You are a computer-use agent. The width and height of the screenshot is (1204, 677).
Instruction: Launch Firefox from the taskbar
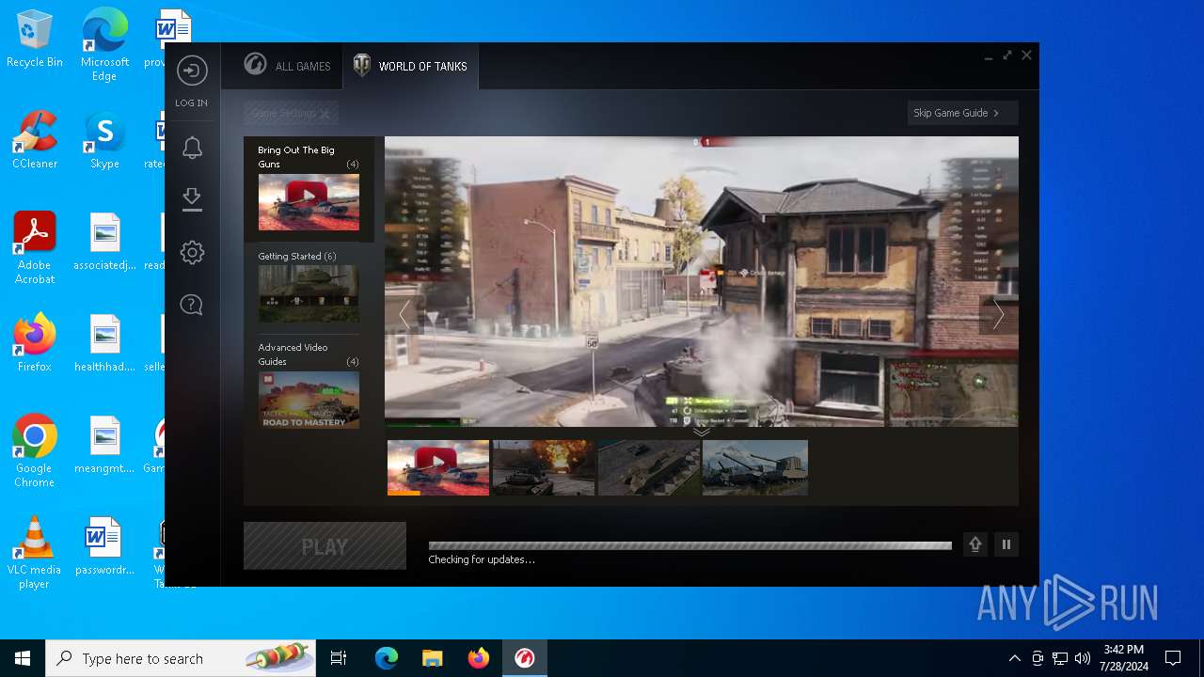click(478, 658)
